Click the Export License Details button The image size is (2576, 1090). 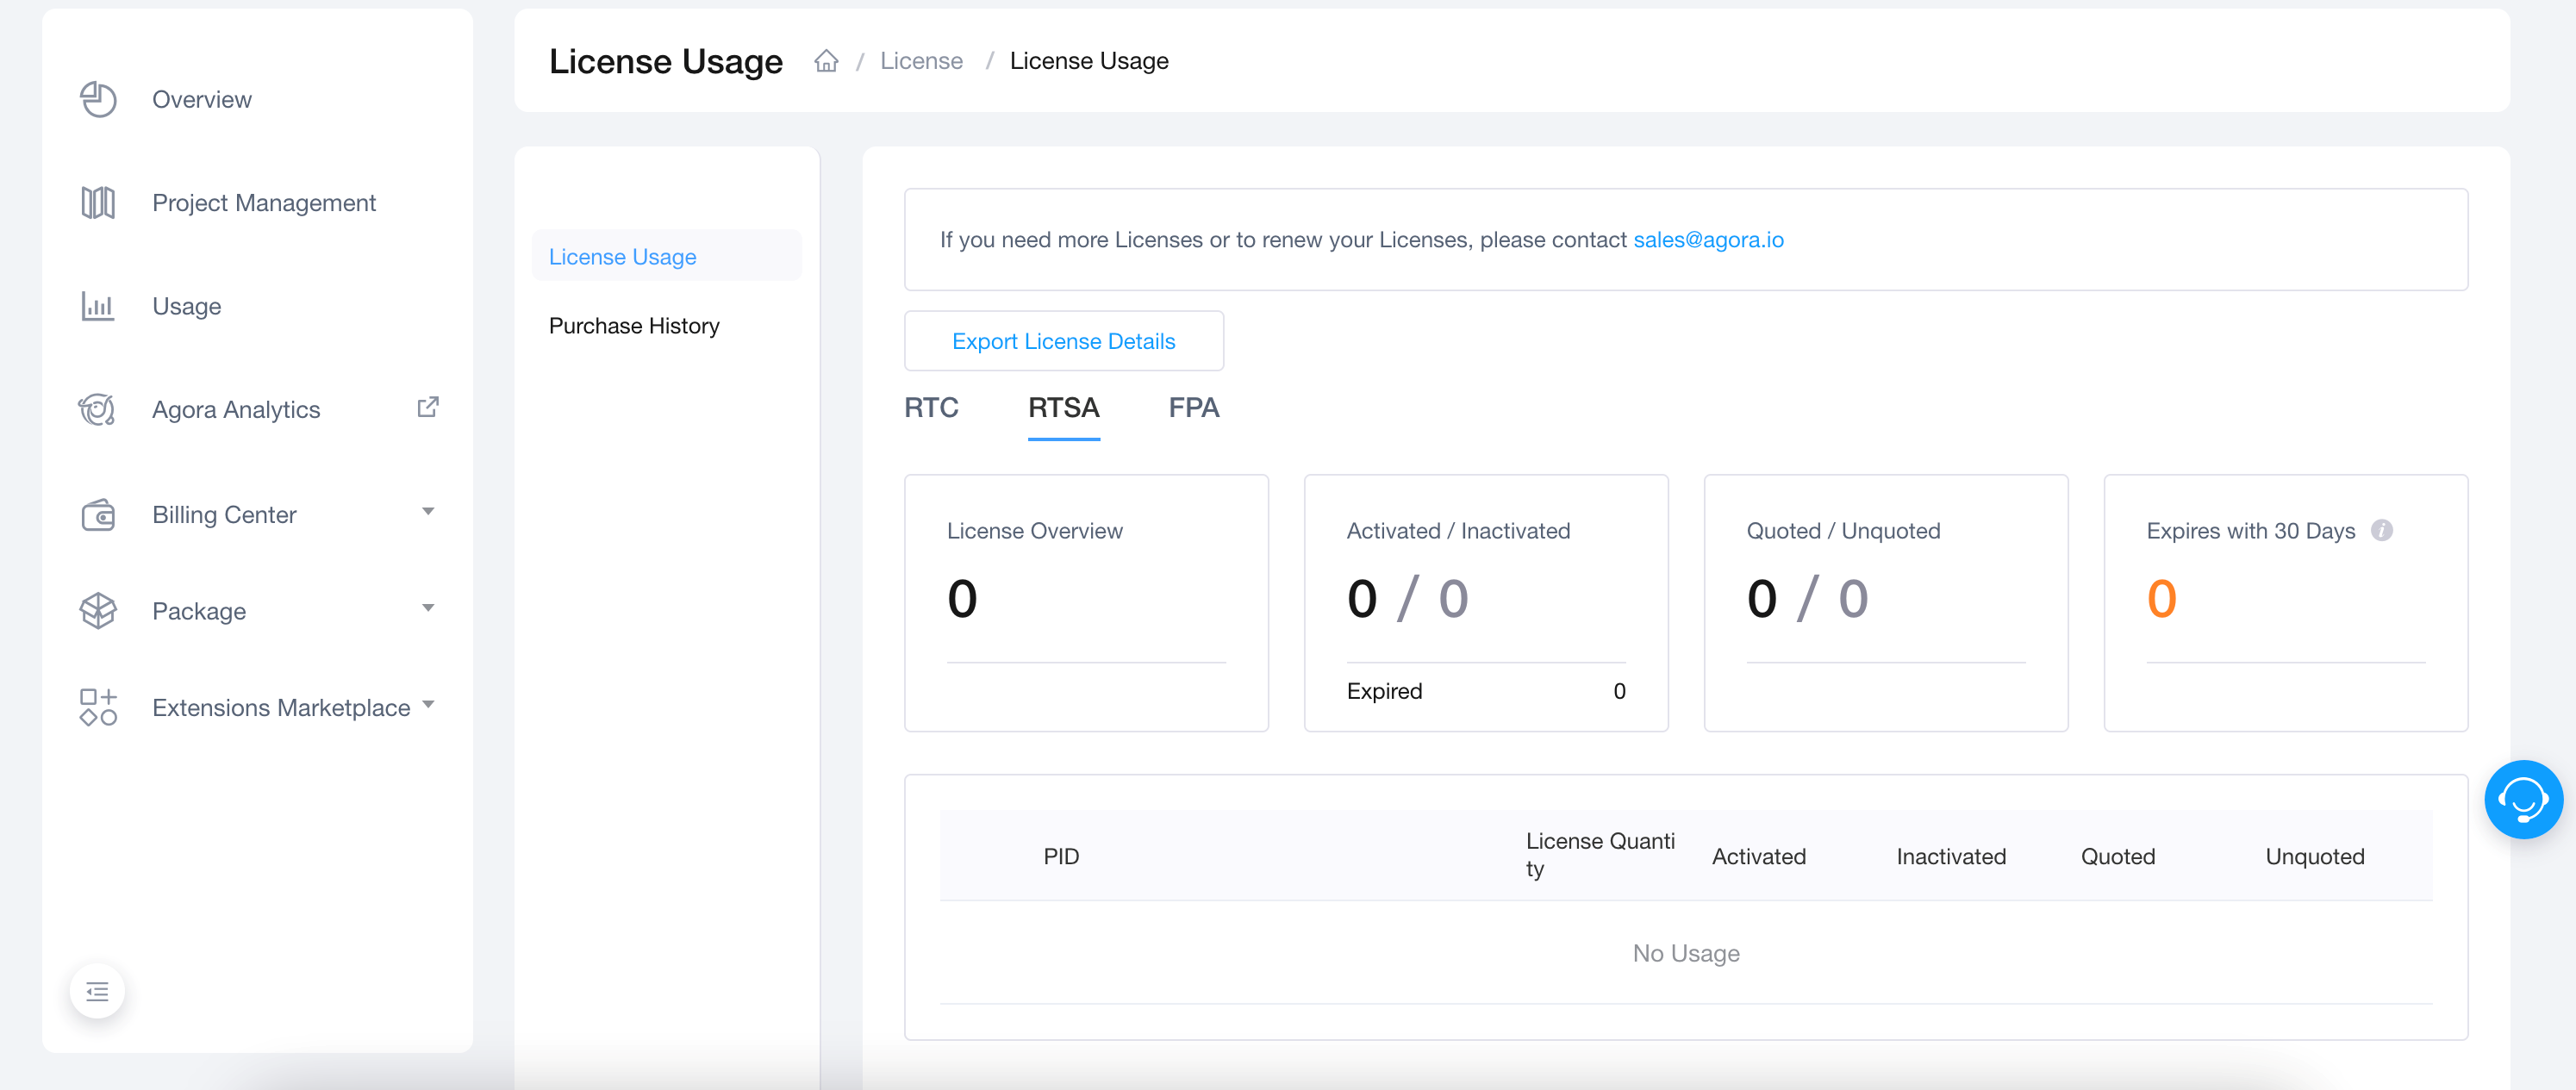pos(1063,341)
